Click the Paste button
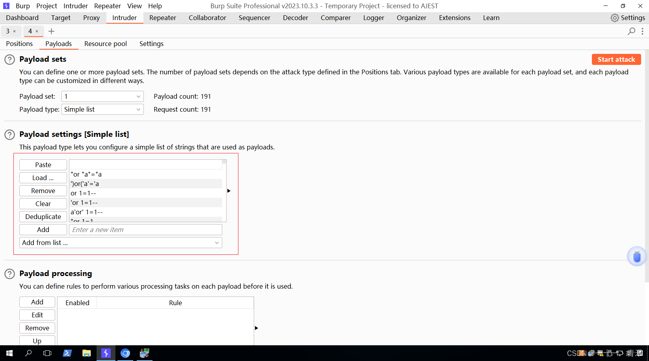This screenshot has width=649, height=361. tap(43, 165)
